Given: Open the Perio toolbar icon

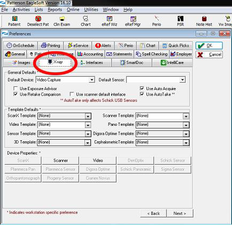Looking at the screenshot, I should (157, 21).
